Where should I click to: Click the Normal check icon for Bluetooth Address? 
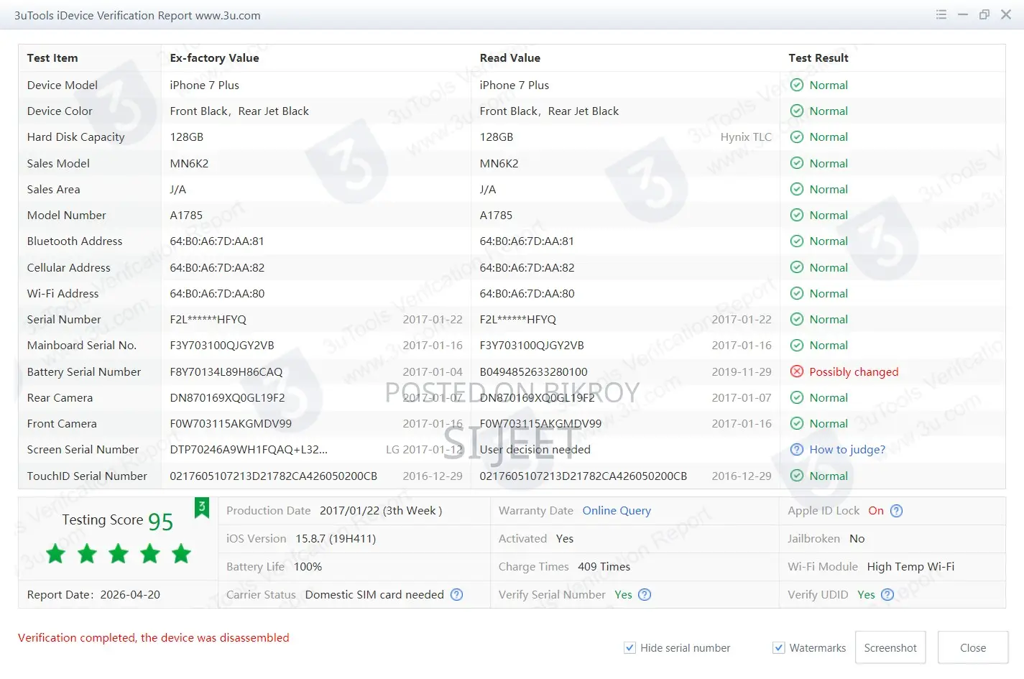797,241
